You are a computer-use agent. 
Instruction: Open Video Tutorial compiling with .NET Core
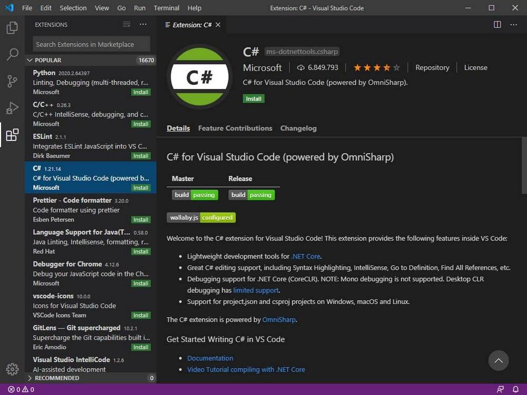pyautogui.click(x=246, y=370)
